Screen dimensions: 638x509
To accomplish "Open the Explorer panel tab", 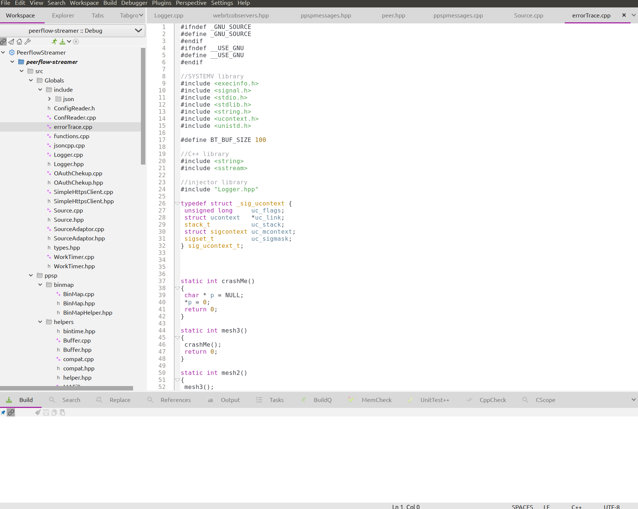I will point(63,15).
